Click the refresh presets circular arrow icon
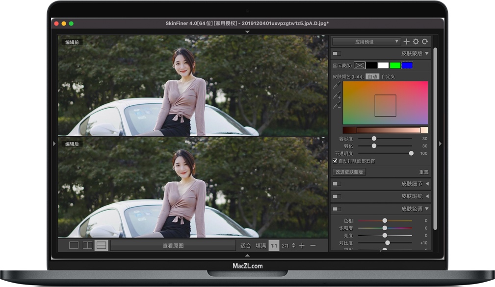 425,41
